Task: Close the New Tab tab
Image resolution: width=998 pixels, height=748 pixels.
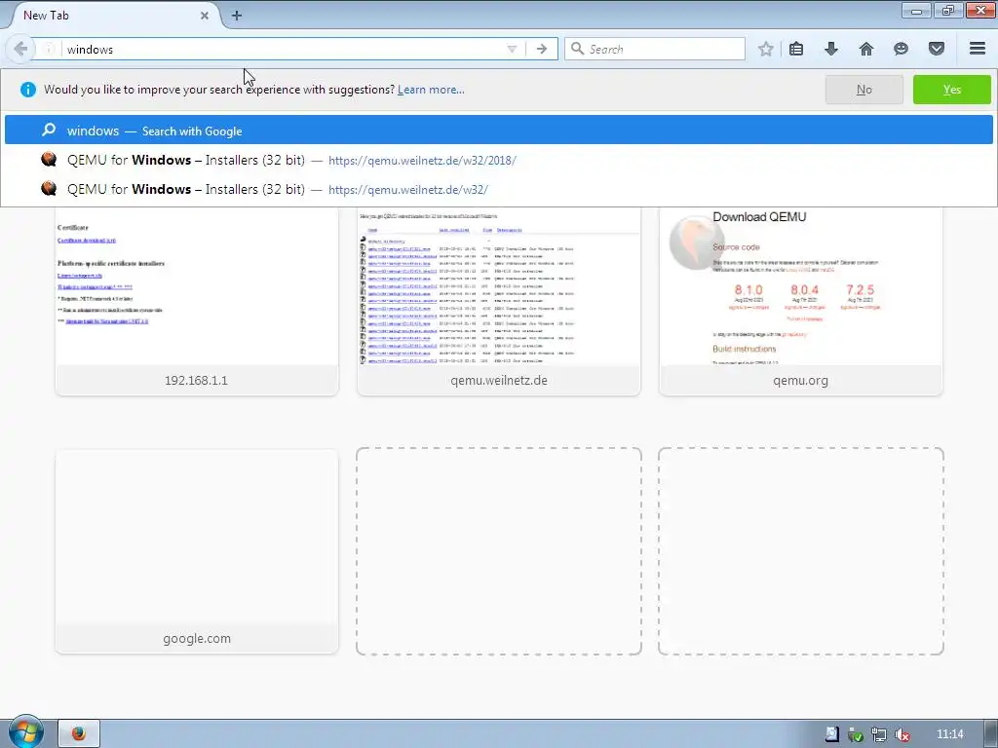Action: pos(205,16)
